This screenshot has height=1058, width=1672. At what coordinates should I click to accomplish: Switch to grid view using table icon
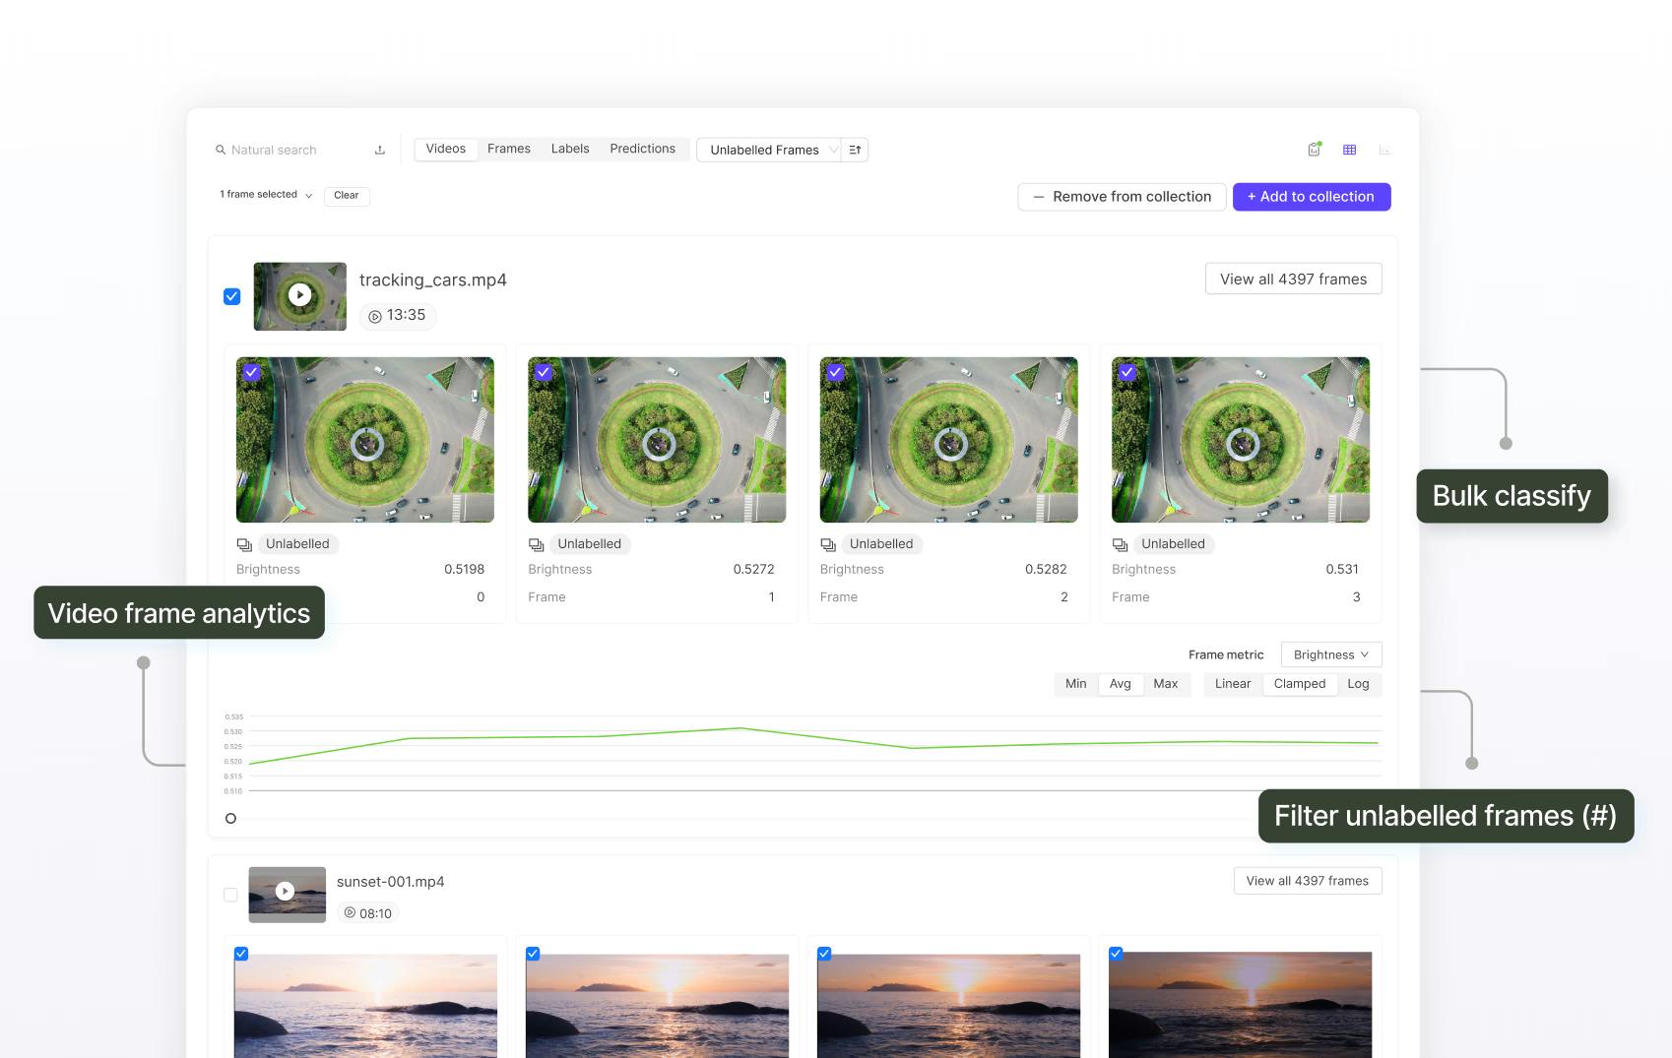point(1349,149)
